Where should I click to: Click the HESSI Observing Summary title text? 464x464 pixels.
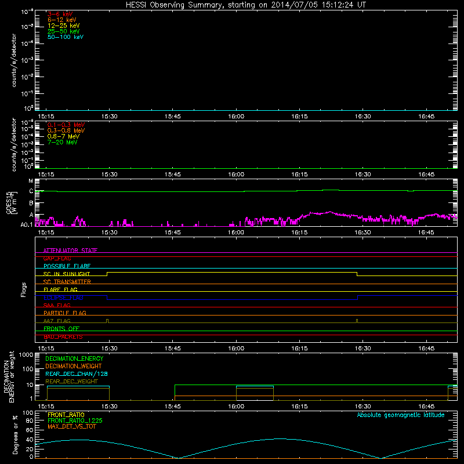[245, 5]
